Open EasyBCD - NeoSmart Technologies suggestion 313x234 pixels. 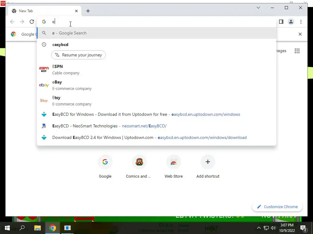(156, 126)
